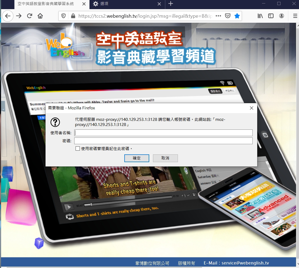Close the 選項 tab

[x=159, y=4]
